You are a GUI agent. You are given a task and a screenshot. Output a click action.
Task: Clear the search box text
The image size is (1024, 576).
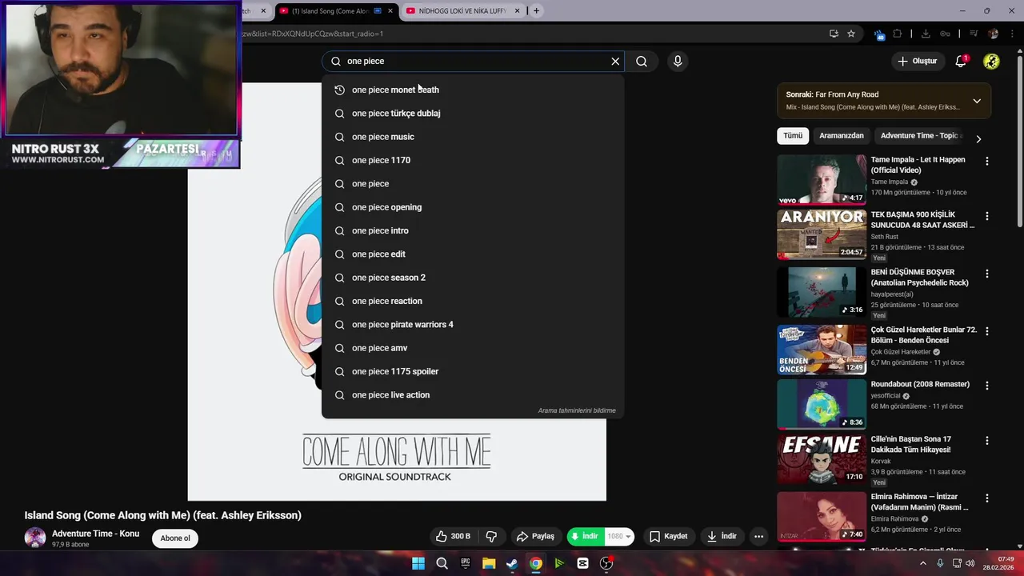point(615,62)
